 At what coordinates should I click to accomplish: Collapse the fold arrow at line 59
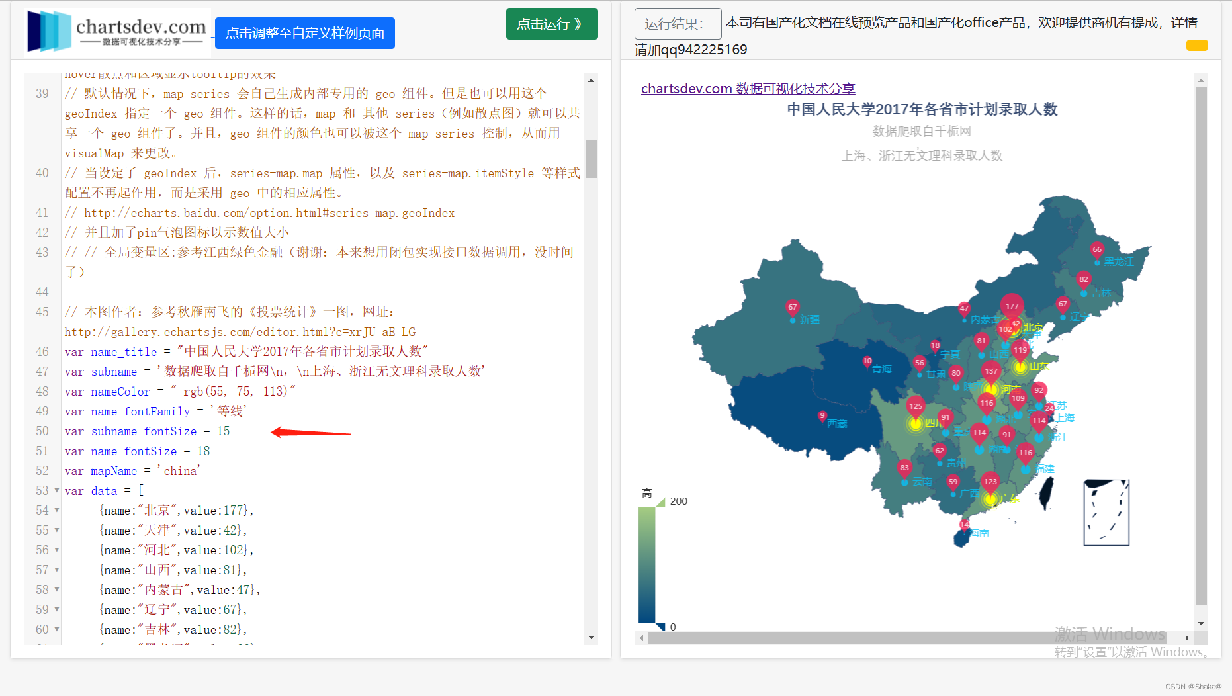point(56,610)
